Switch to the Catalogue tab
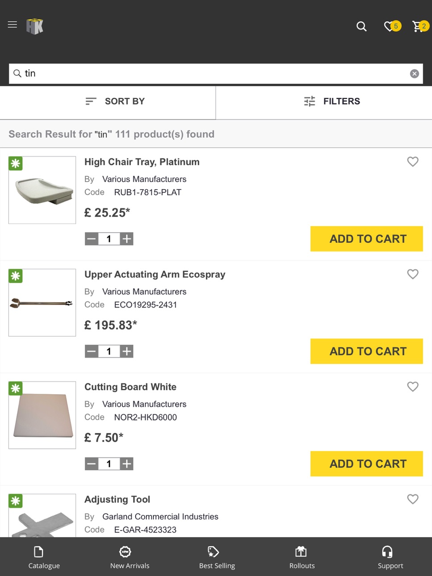 (x=44, y=557)
